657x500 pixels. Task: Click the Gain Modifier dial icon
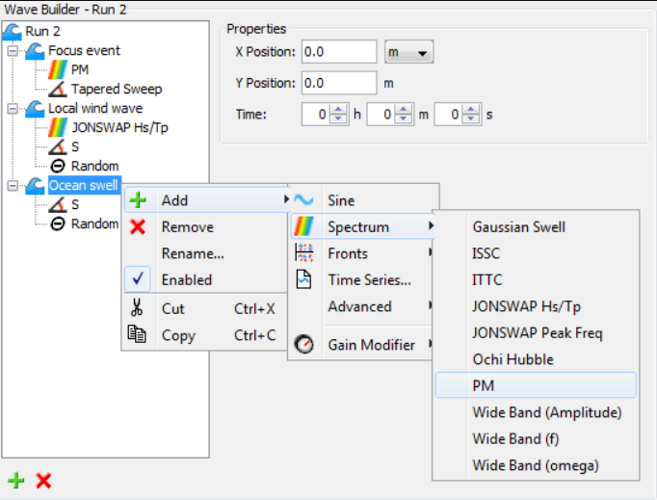coord(303,345)
